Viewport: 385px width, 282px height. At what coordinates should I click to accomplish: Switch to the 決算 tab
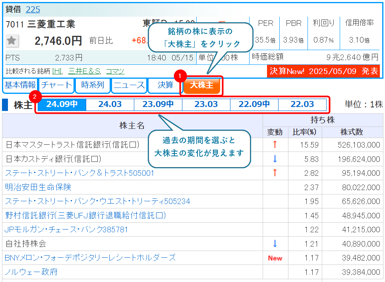[x=165, y=85]
